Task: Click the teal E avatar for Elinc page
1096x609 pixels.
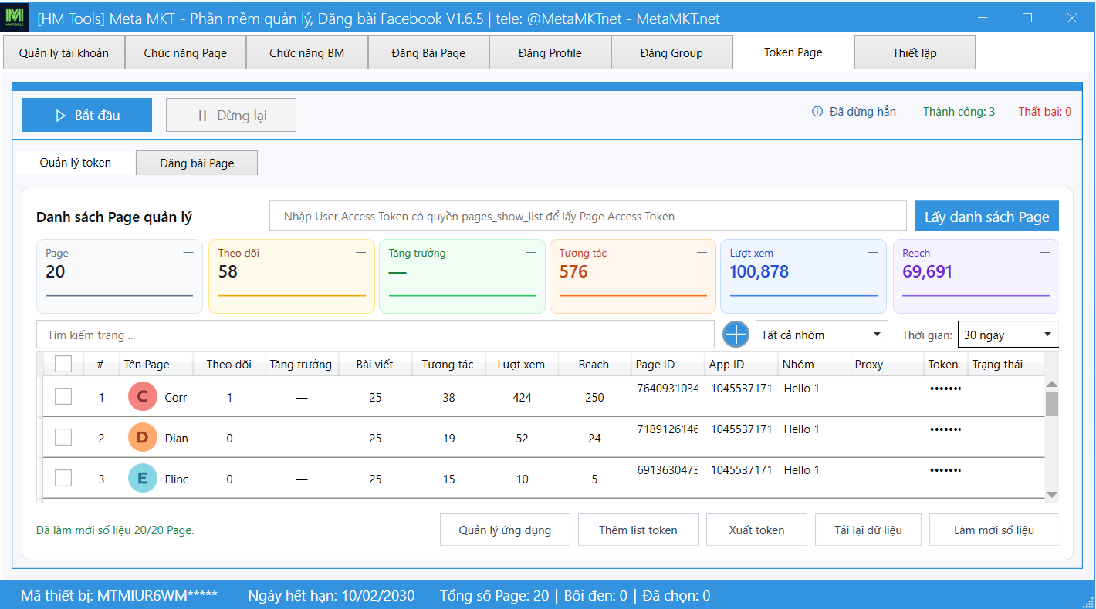Action: (142, 479)
